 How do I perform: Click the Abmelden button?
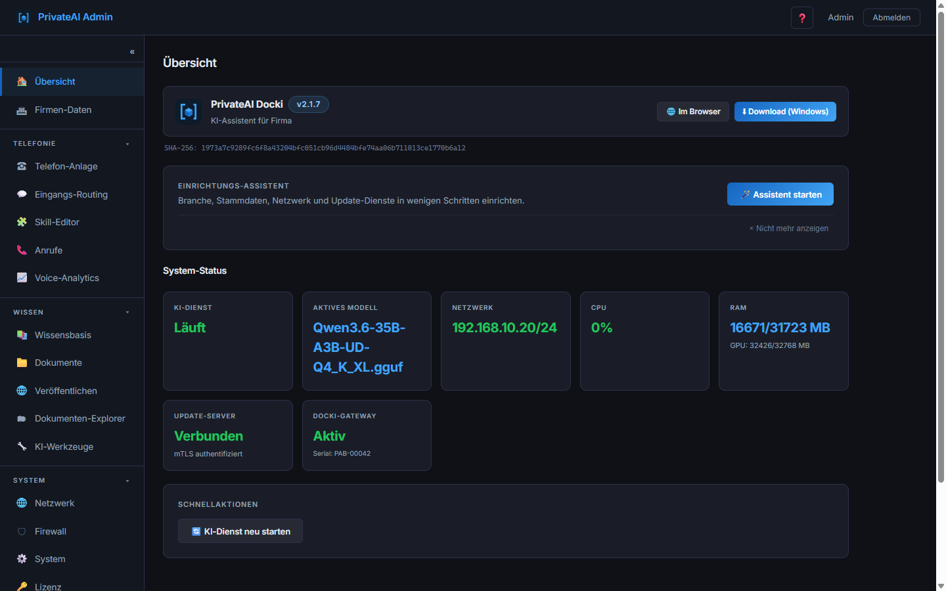891,18
